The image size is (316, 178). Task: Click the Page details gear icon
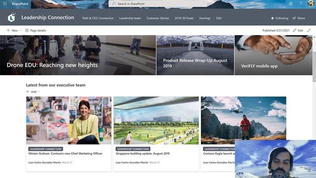tap(27, 31)
